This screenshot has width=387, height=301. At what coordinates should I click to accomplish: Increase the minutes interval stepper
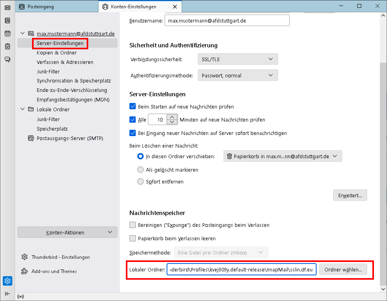pyautogui.click(x=172, y=117)
